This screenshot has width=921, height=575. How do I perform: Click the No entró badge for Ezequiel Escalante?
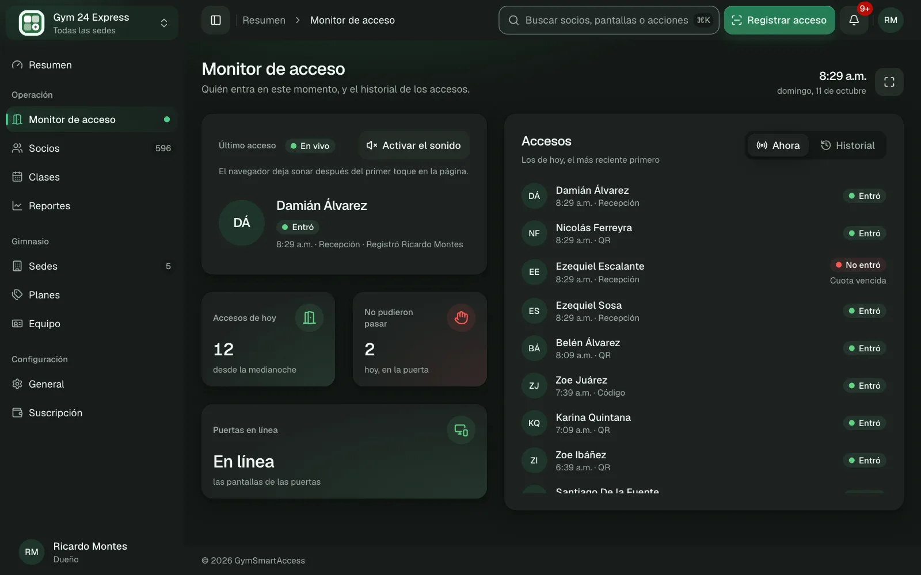(858, 265)
